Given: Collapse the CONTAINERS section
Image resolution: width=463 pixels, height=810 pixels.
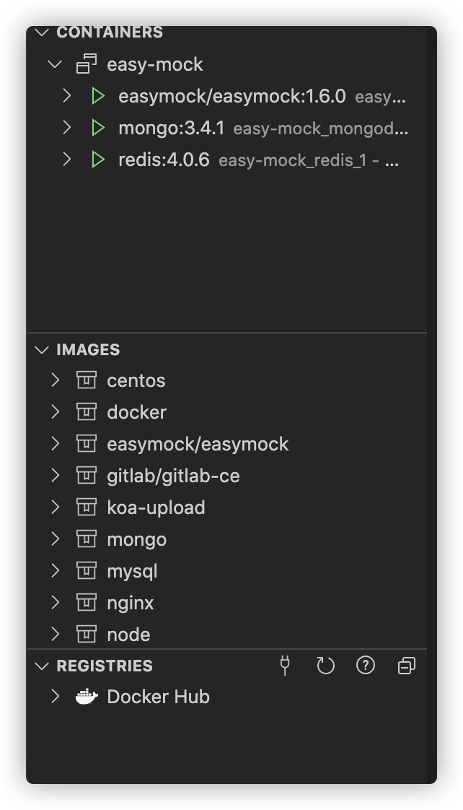Looking at the screenshot, I should pos(43,32).
